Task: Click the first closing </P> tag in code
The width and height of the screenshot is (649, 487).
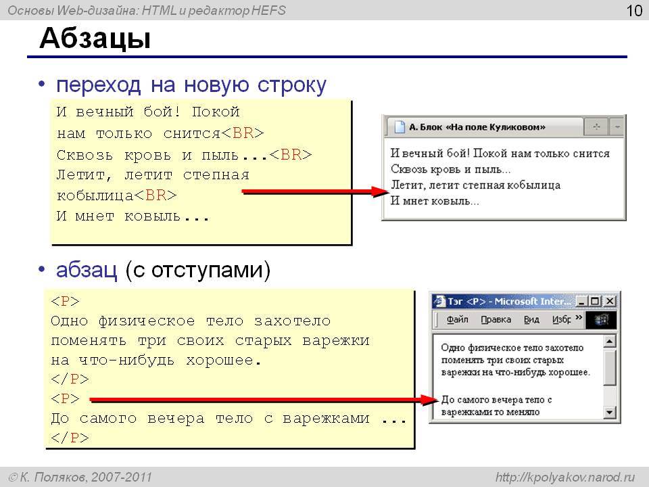Action: (x=70, y=379)
